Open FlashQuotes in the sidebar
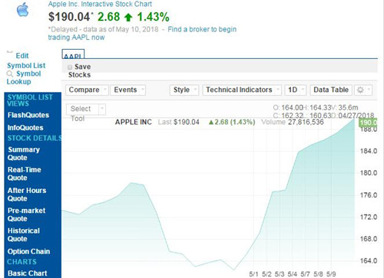Viewport: 384px width, 278px height. [28, 115]
